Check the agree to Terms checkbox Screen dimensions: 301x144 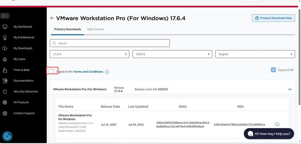click(x=51, y=71)
